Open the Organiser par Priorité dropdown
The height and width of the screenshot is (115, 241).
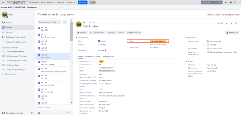tap(49, 22)
